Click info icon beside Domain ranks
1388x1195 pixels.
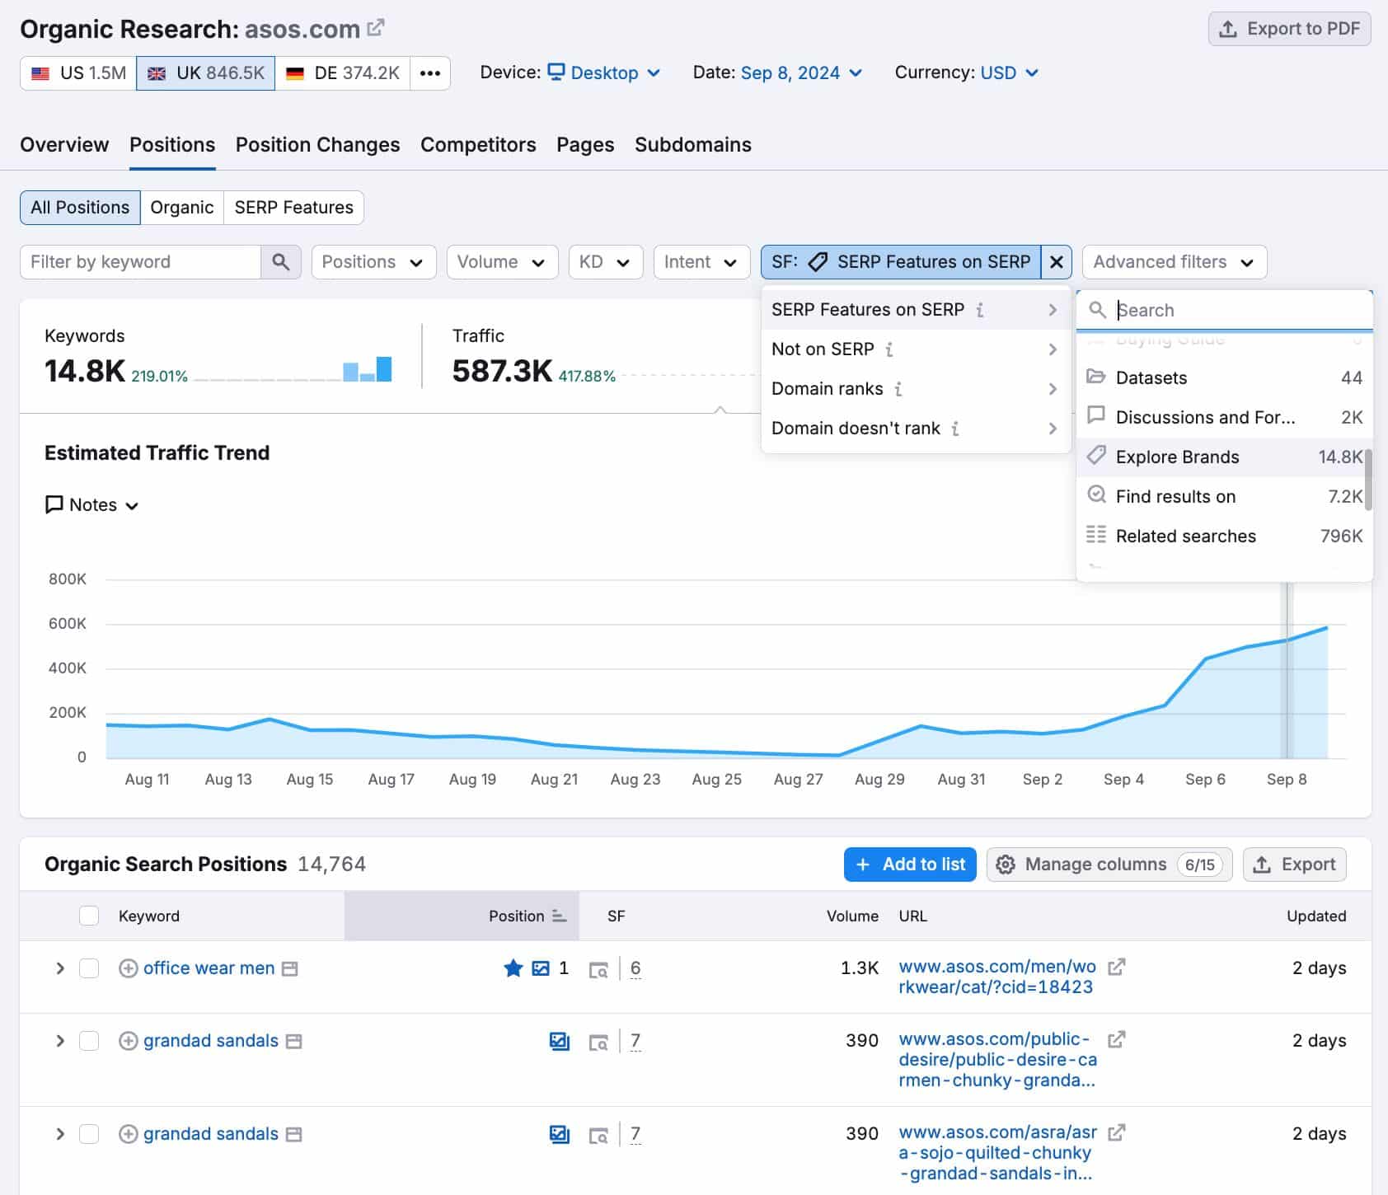click(x=898, y=389)
